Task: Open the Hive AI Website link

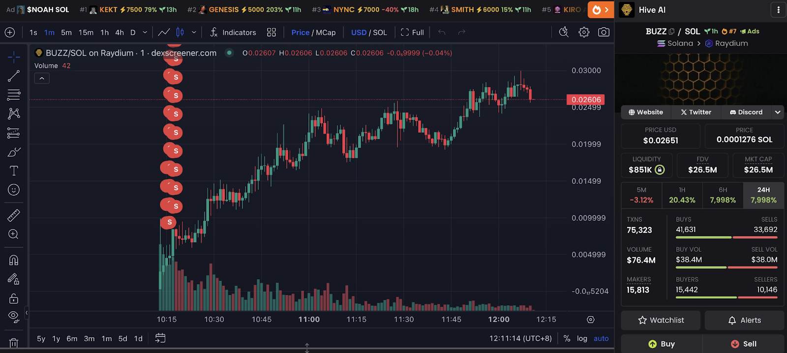Action: [646, 112]
